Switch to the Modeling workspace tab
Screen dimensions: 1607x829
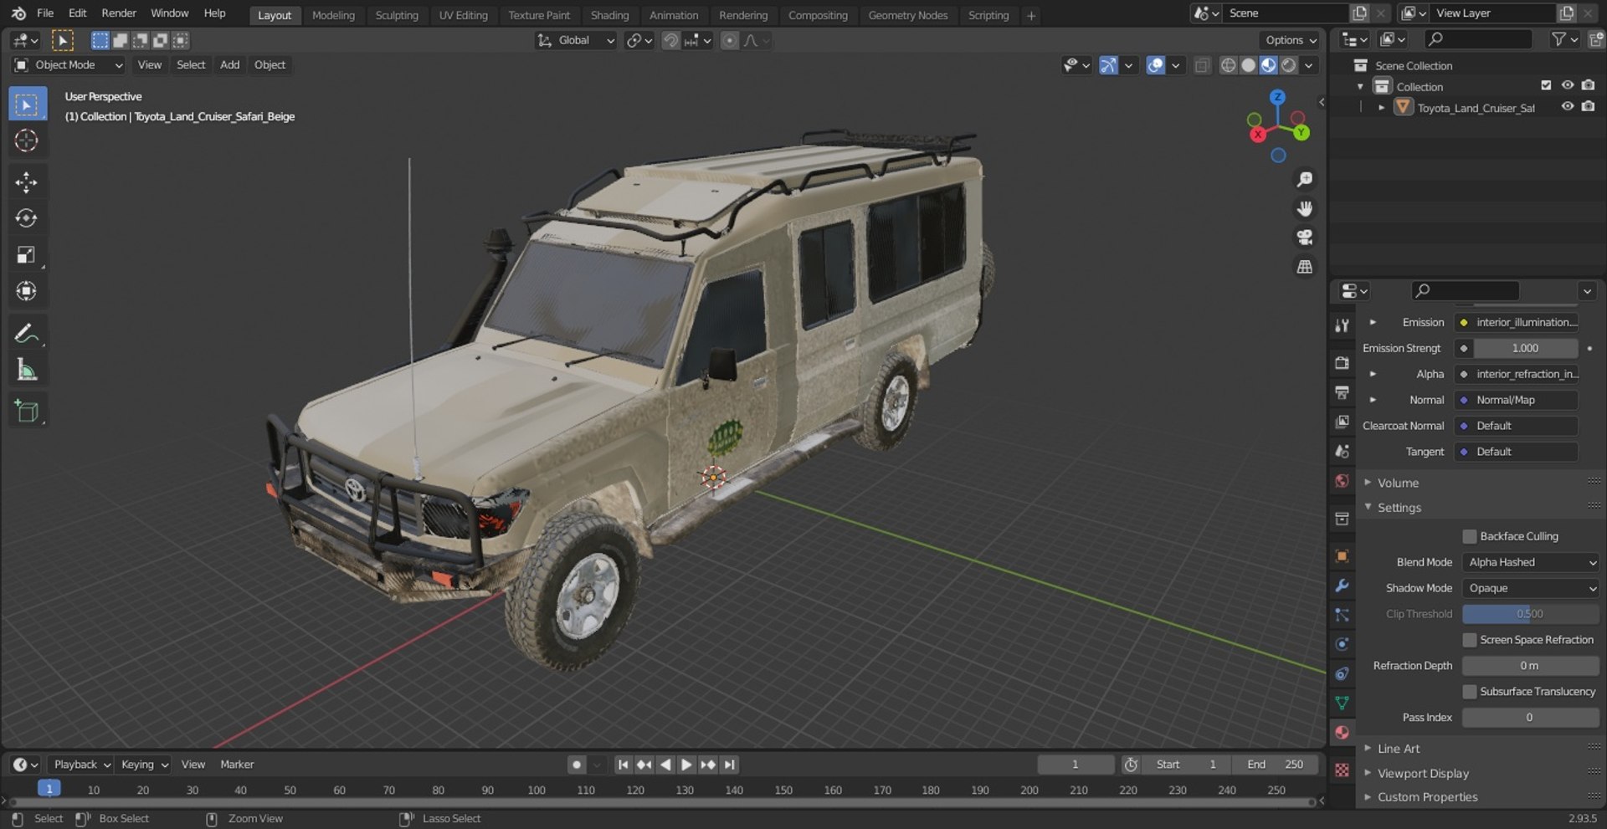pos(333,15)
